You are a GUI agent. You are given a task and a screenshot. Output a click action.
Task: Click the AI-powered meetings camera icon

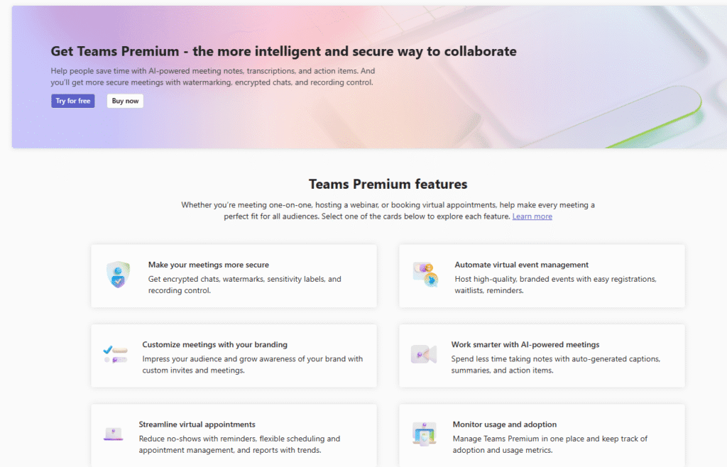(x=423, y=354)
